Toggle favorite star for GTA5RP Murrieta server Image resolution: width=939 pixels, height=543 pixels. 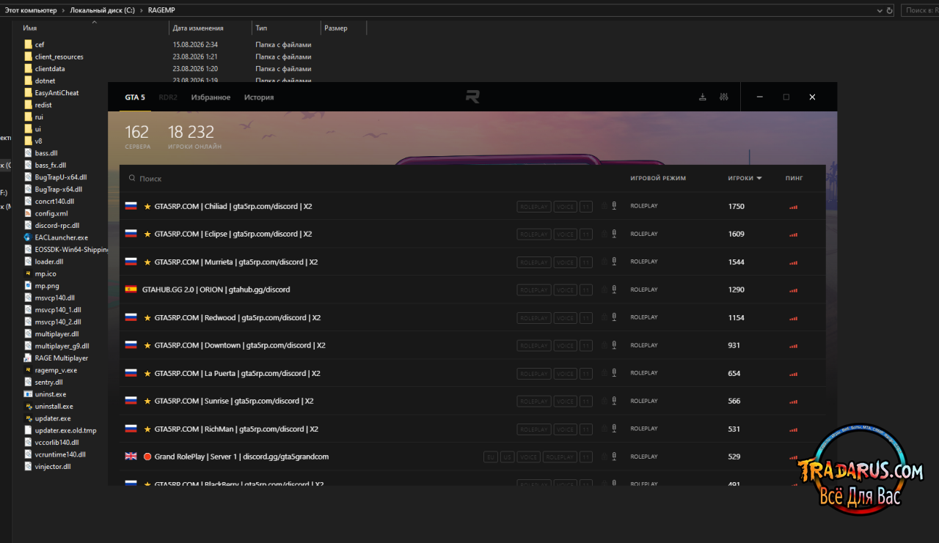(147, 262)
